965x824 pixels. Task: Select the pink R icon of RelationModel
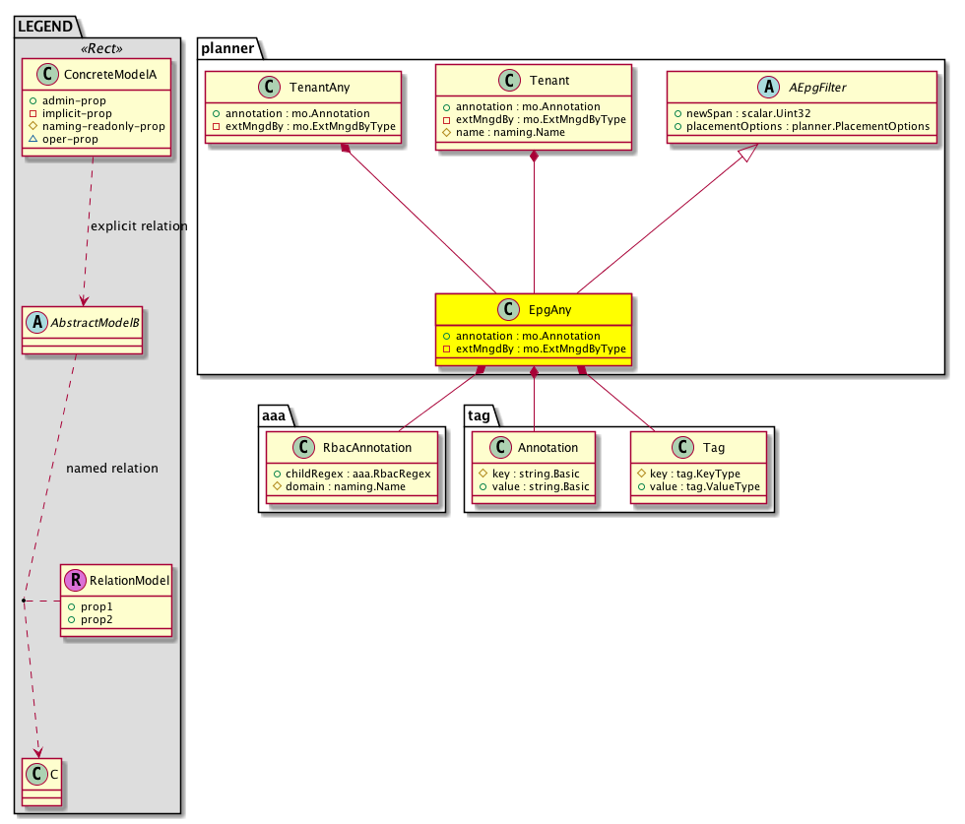(x=75, y=580)
